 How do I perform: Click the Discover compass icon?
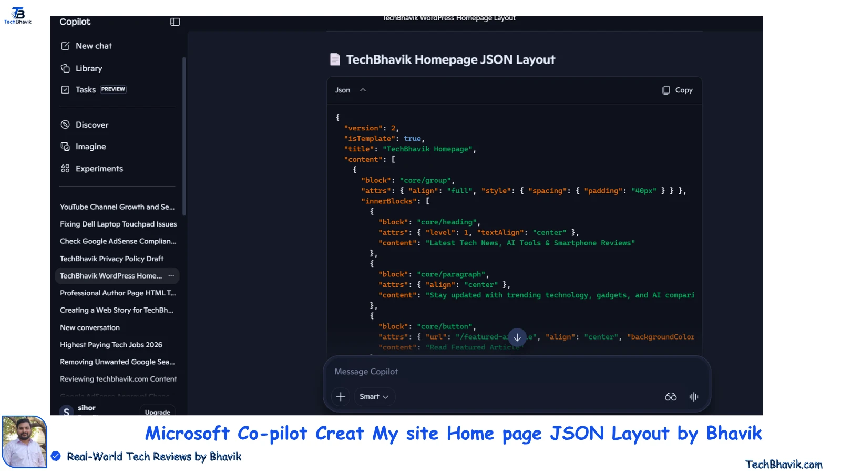click(65, 125)
